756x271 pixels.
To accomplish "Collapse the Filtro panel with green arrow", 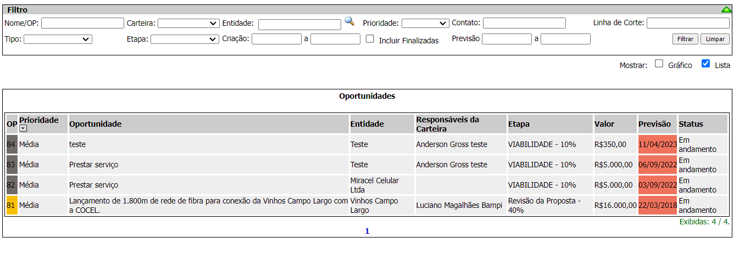I will tap(726, 10).
